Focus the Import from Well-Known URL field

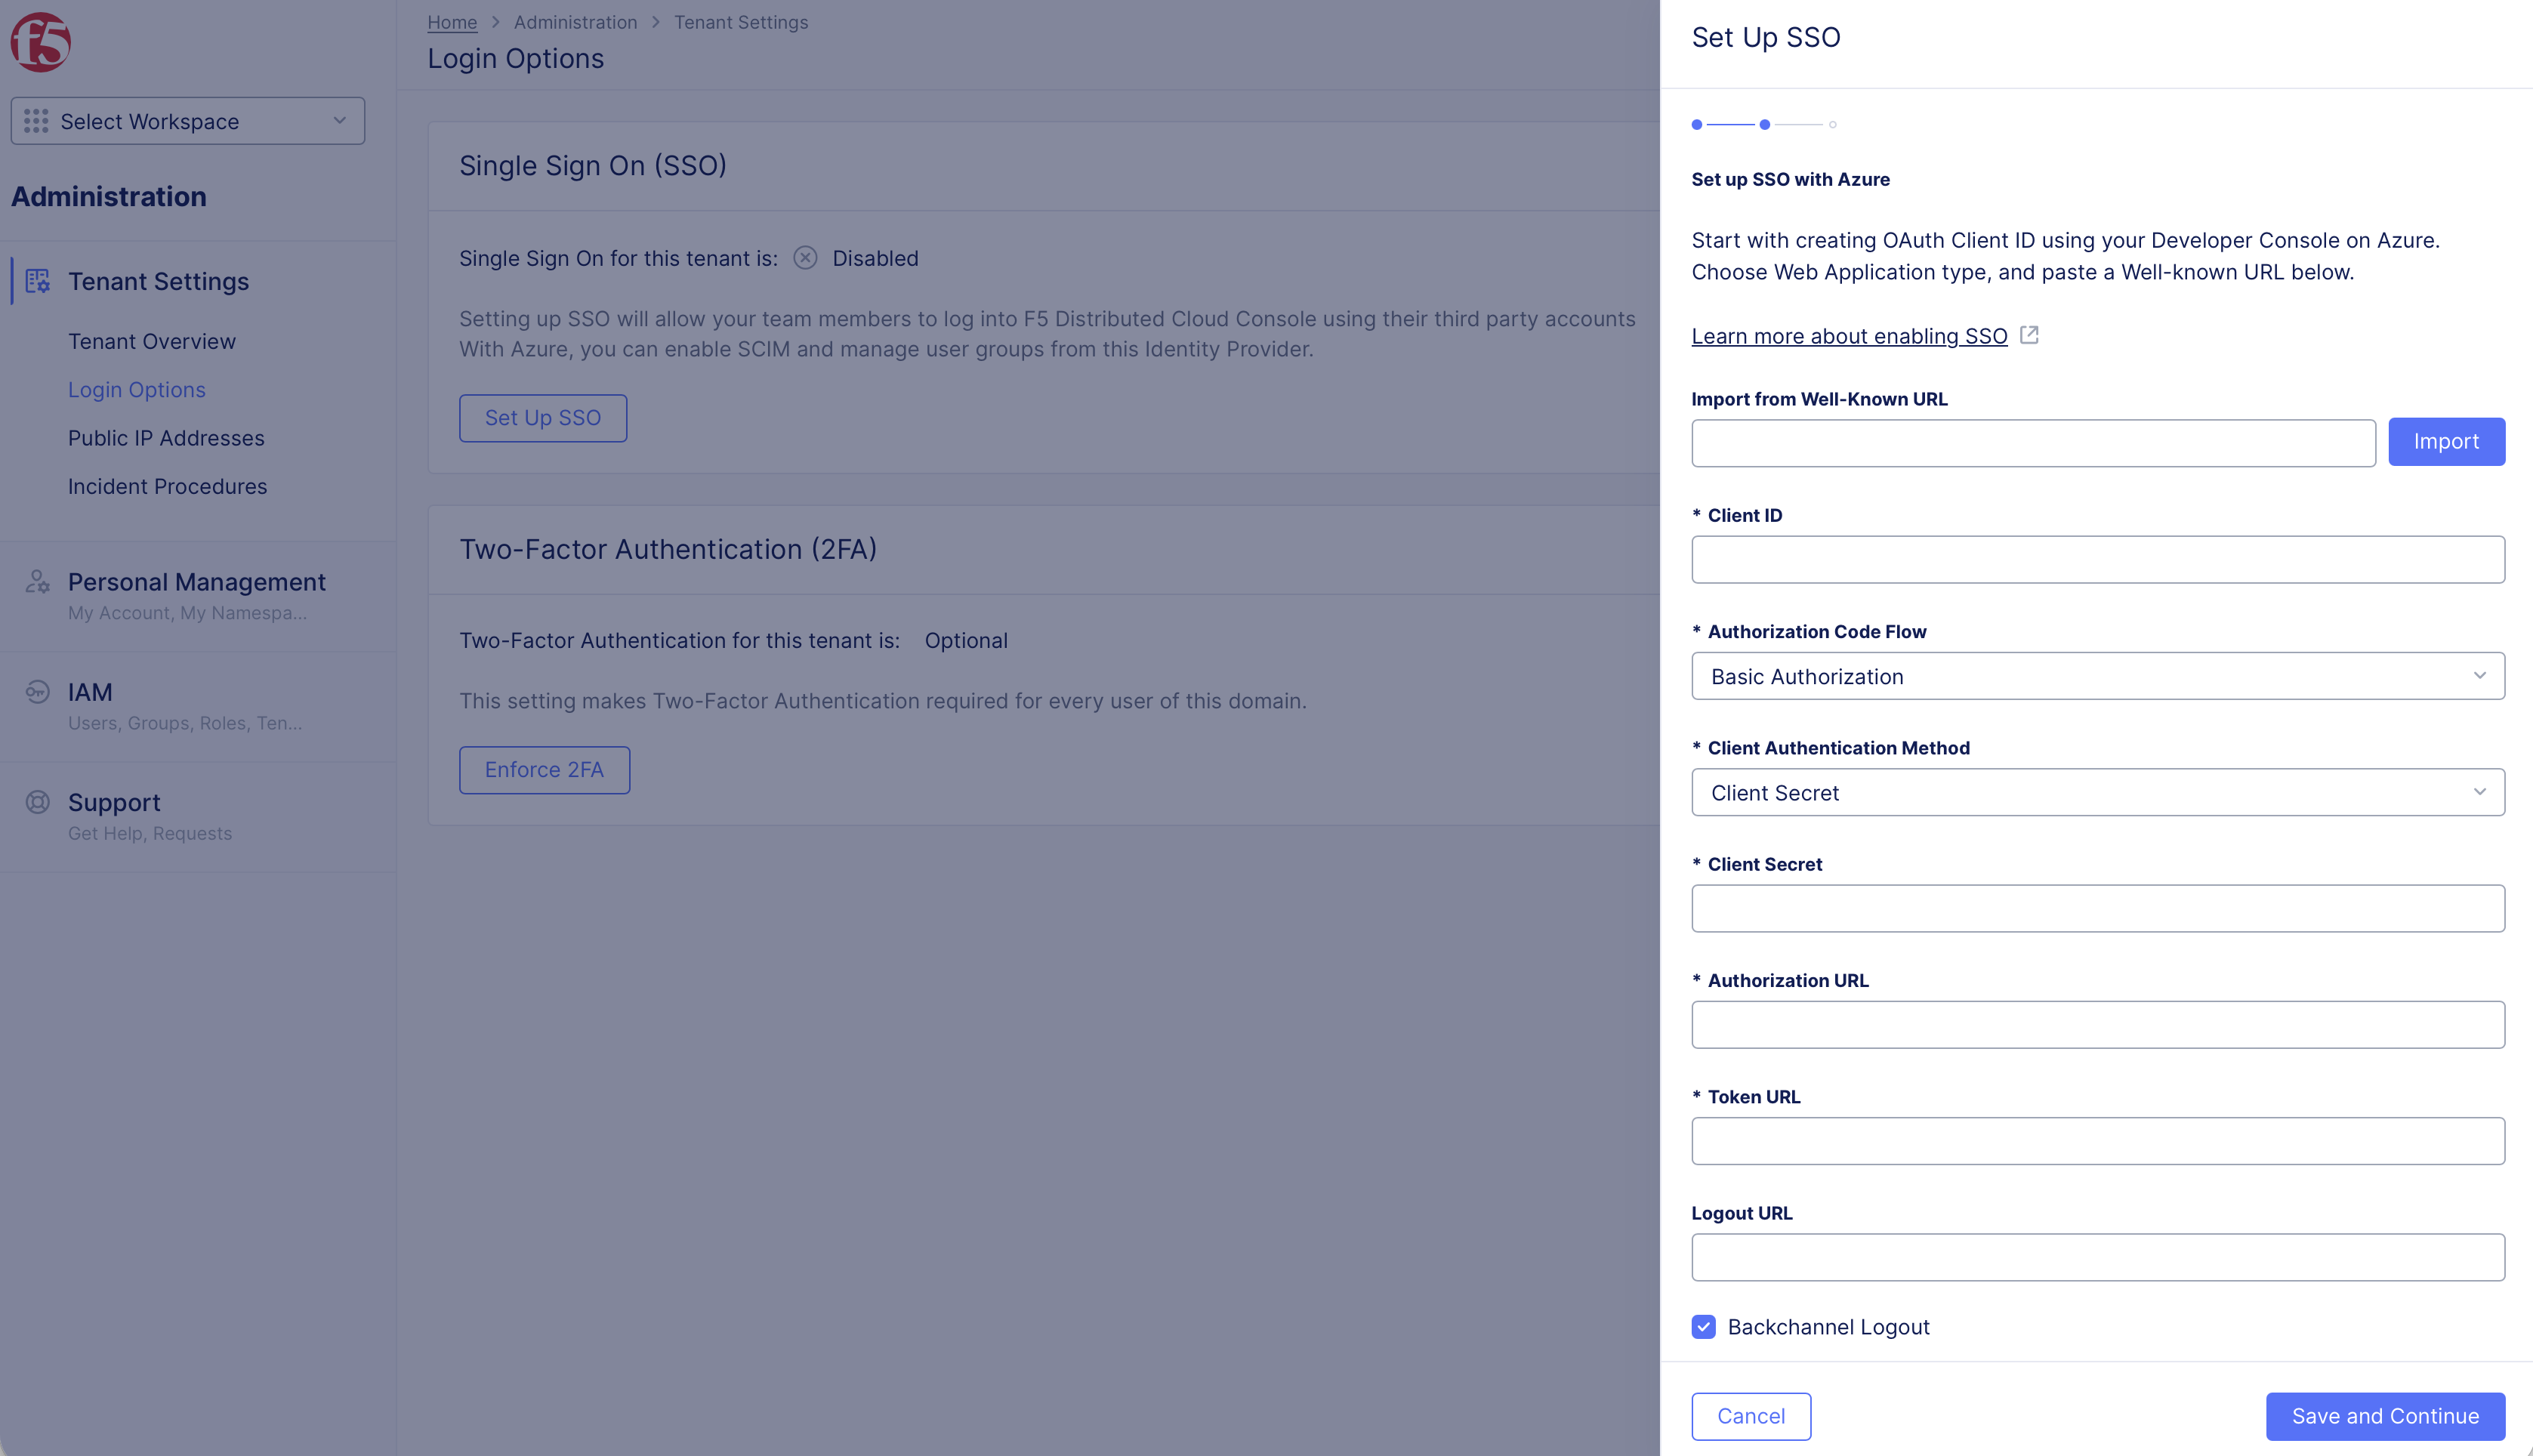[x=2033, y=443]
